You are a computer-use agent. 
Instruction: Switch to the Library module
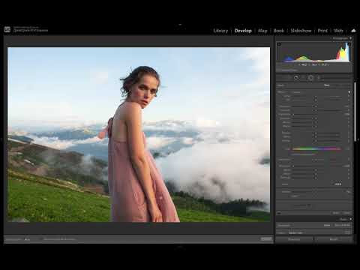(x=220, y=31)
